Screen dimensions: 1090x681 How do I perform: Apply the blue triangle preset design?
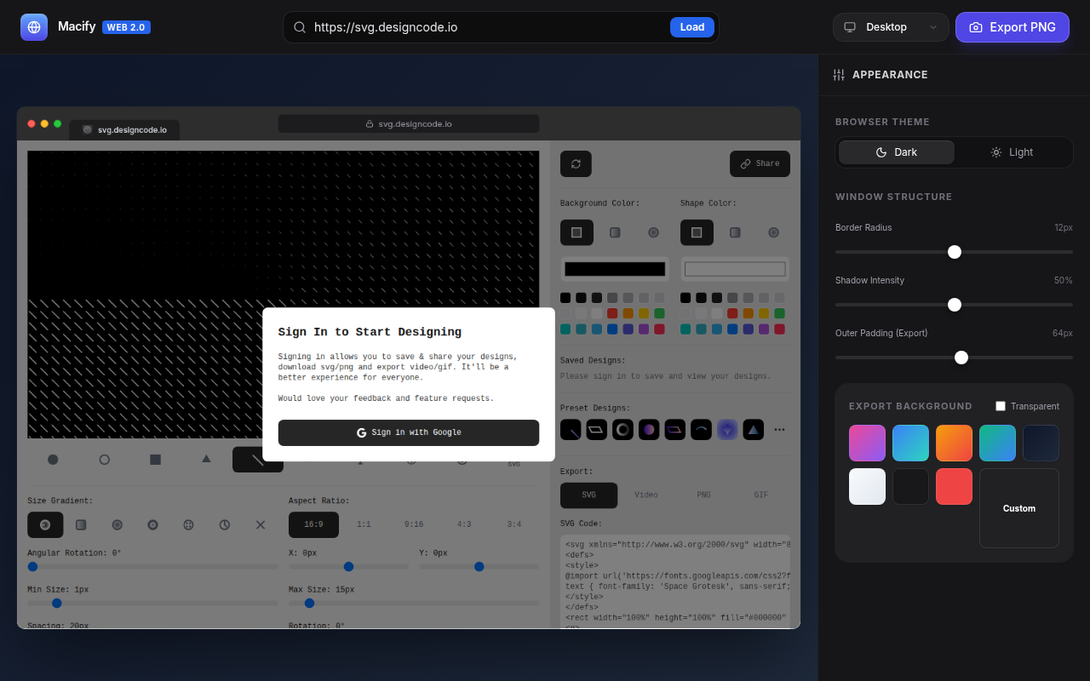[754, 430]
